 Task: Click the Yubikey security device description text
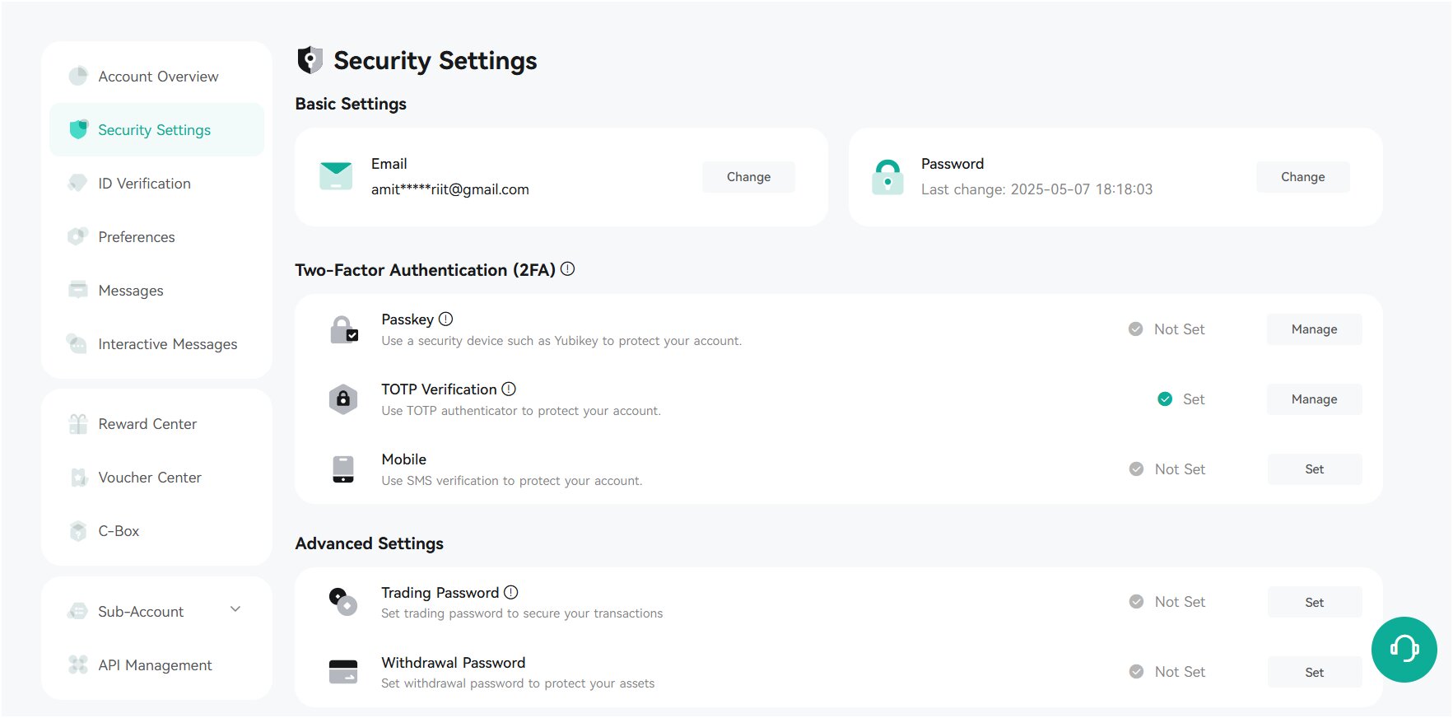(x=561, y=341)
